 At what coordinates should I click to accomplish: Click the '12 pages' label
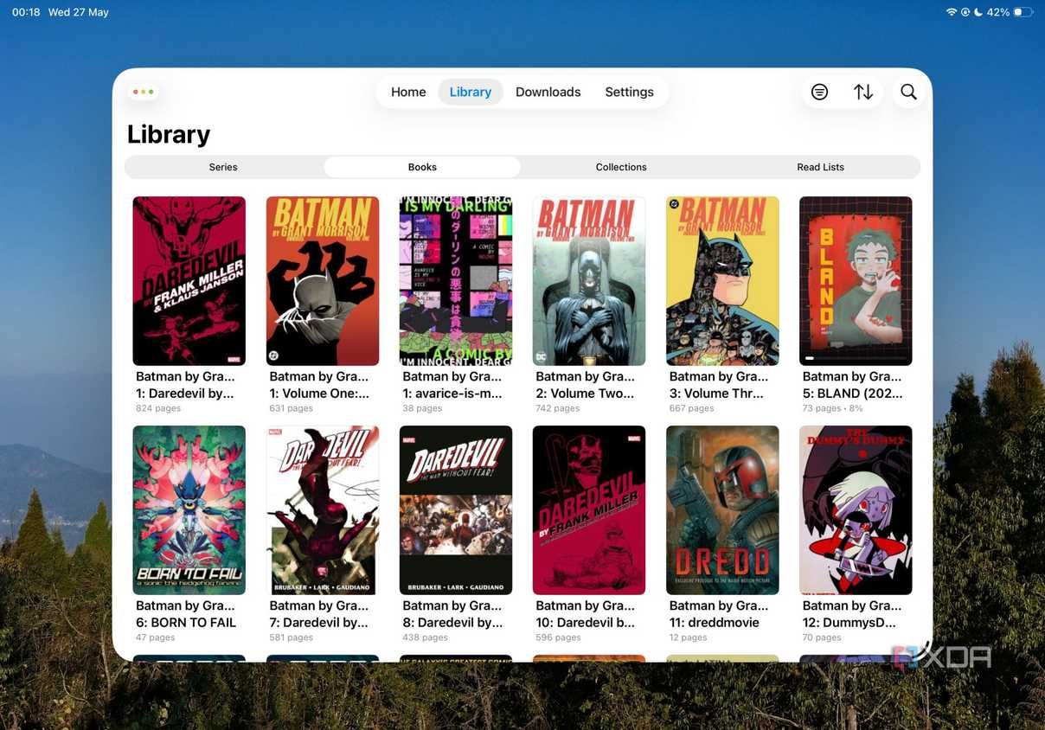pos(688,637)
